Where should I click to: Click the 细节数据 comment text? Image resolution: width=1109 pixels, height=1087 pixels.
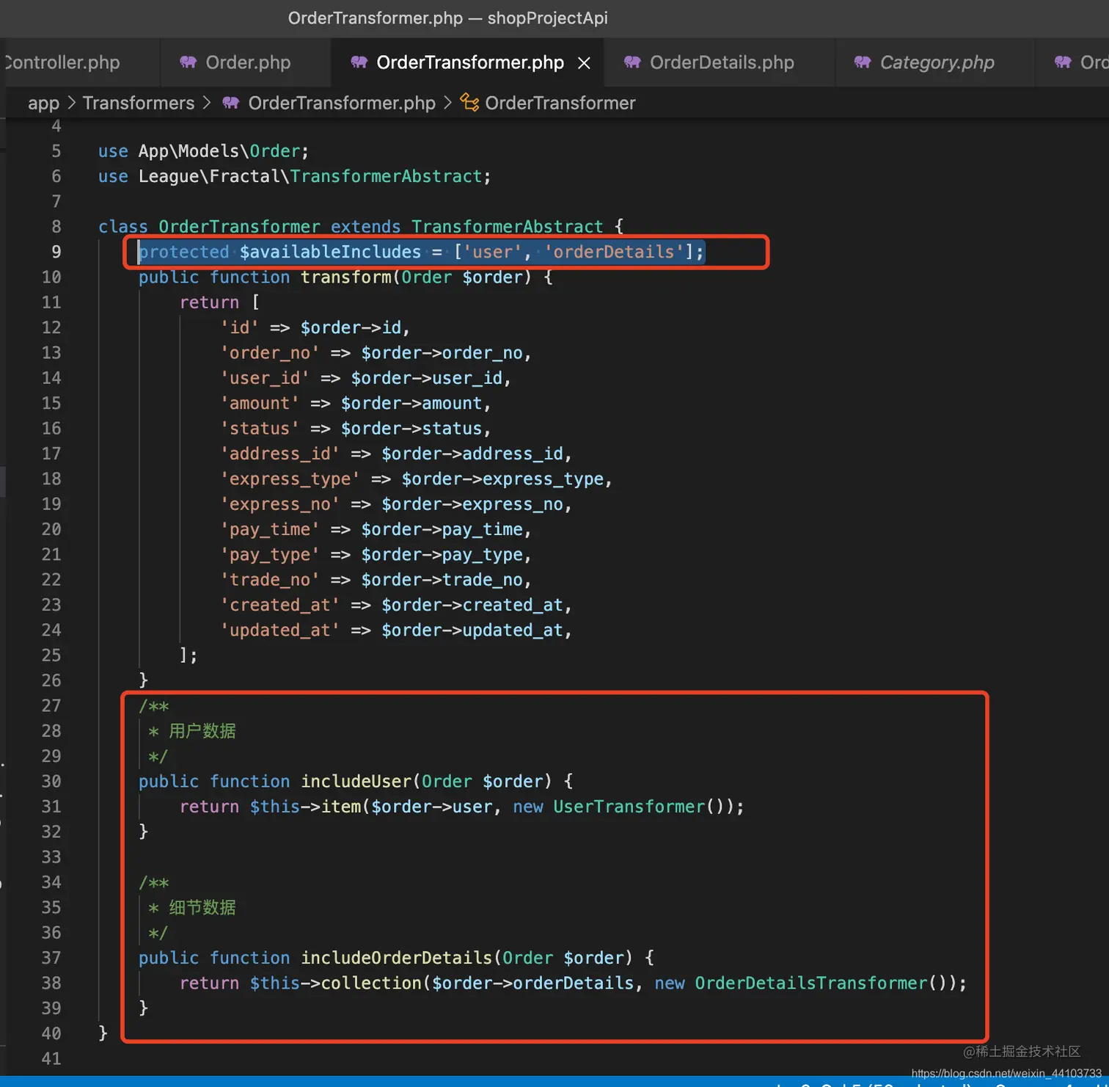(x=202, y=908)
